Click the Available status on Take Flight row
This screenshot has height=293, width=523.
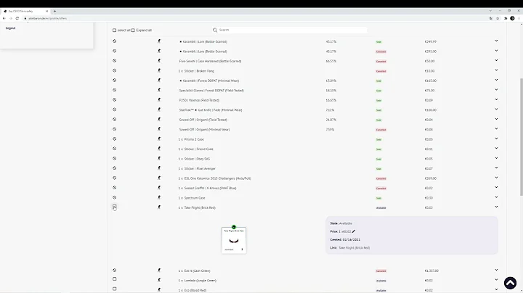[381, 207]
